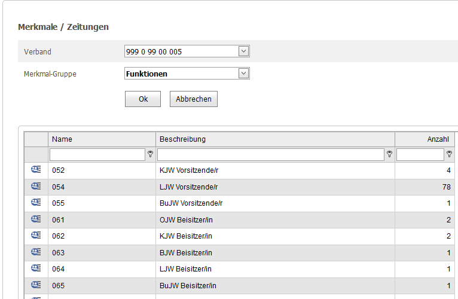Focus the Name filter text field
Viewport: 458px width, 299px height.
tap(97, 155)
